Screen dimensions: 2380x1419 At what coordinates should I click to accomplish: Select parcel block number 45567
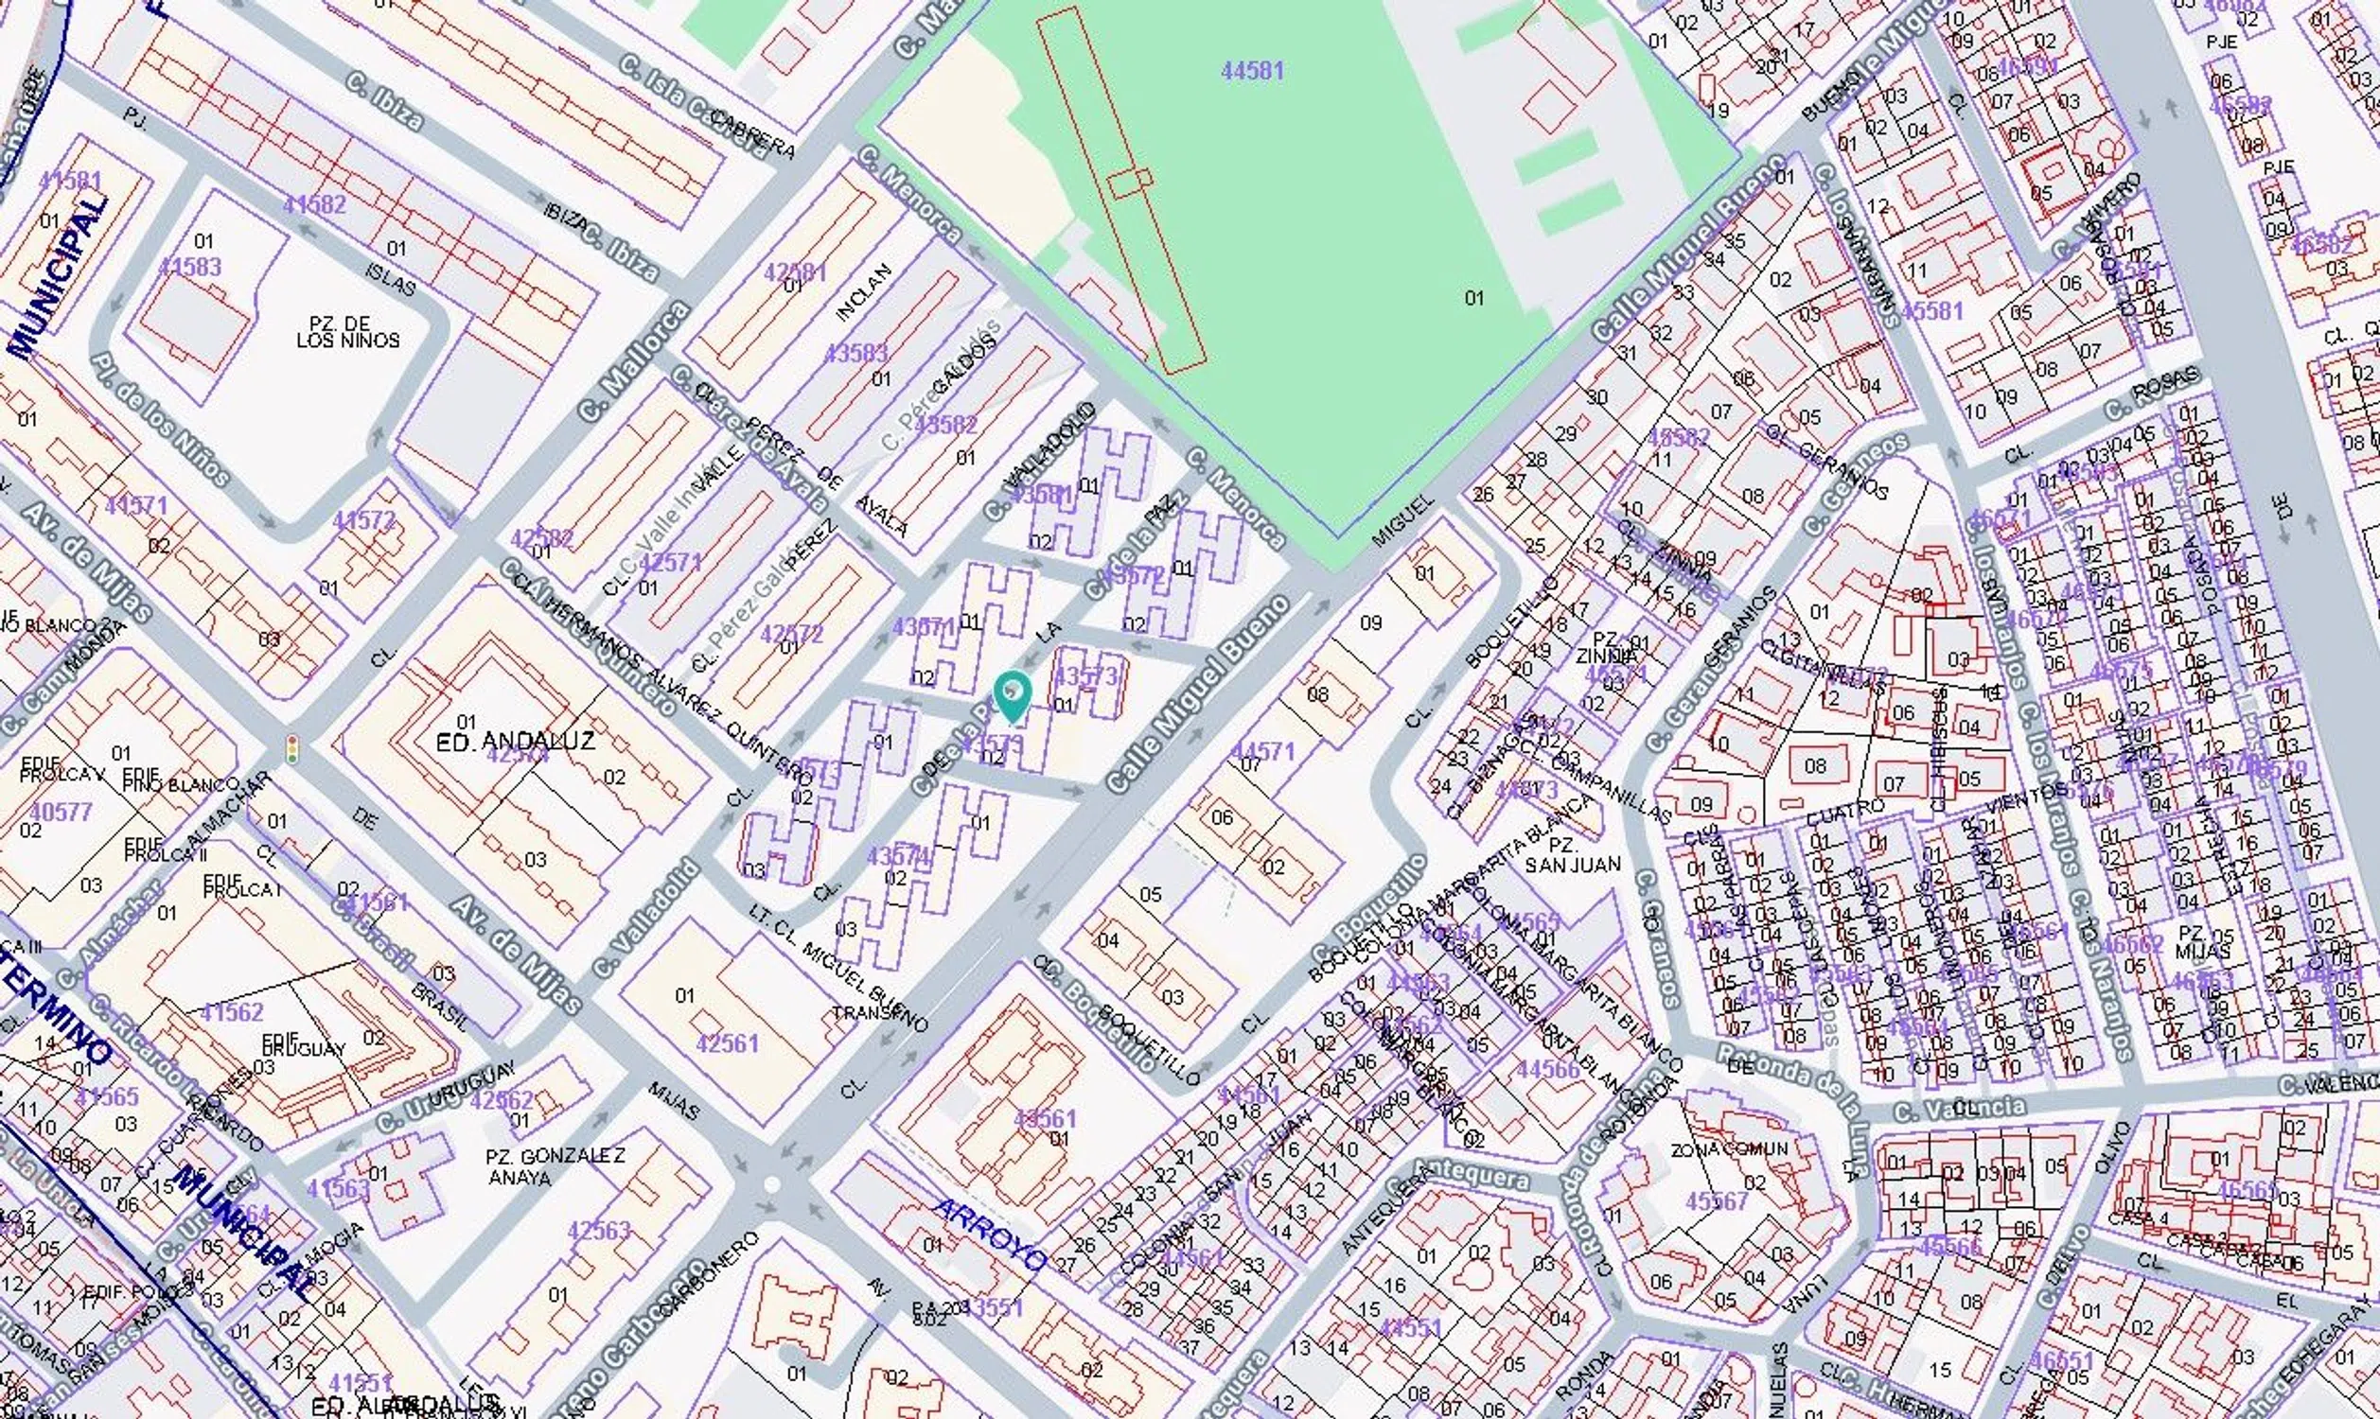tap(1718, 1201)
